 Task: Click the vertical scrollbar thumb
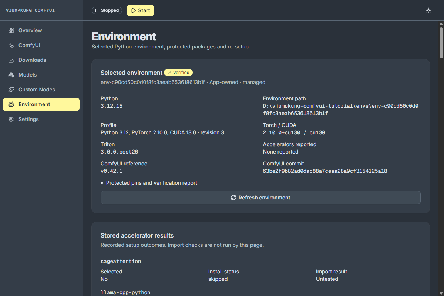pos(441,42)
